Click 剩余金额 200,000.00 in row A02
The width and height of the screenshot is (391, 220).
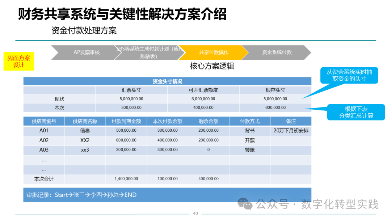coord(209,140)
